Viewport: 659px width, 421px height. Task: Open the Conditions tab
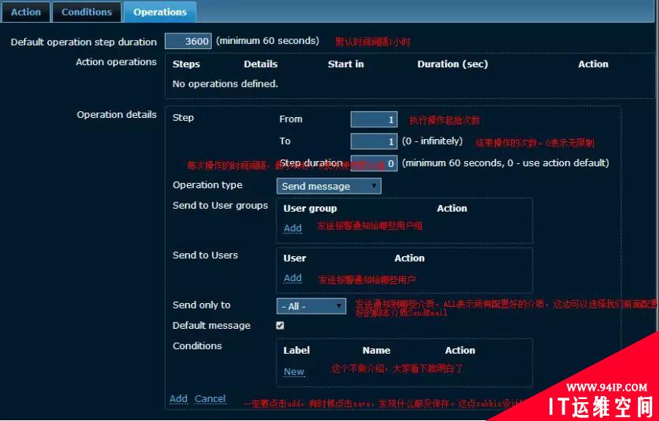(87, 12)
